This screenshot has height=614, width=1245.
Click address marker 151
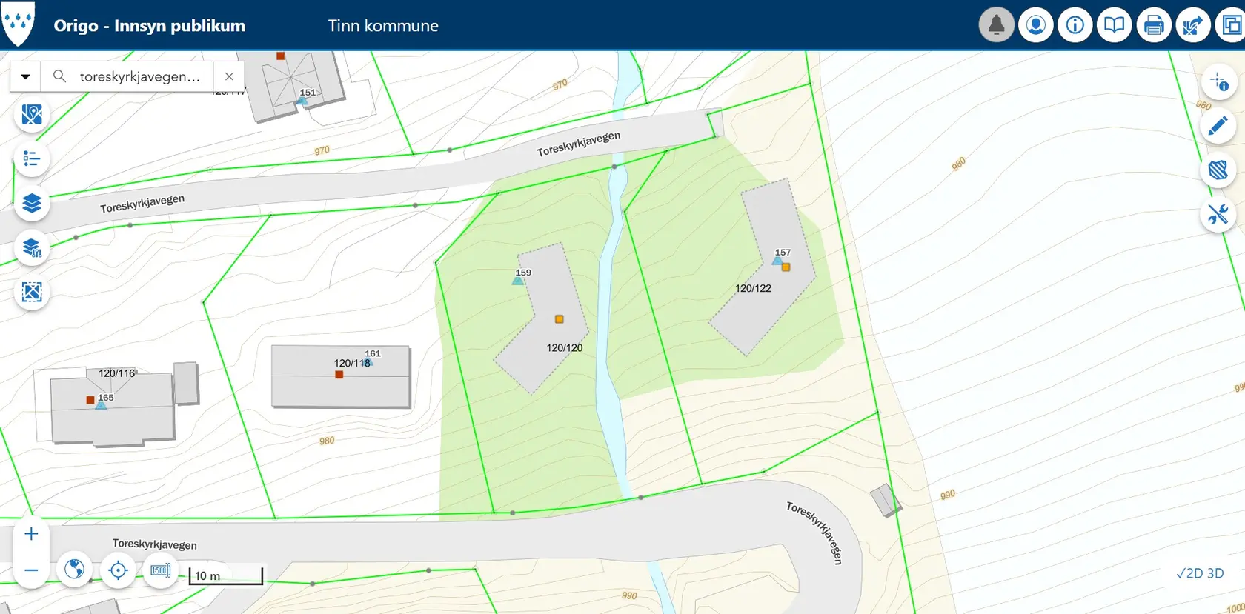(x=302, y=101)
